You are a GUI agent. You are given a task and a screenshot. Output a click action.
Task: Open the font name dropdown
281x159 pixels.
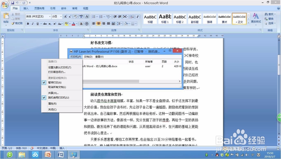(x=50, y=17)
